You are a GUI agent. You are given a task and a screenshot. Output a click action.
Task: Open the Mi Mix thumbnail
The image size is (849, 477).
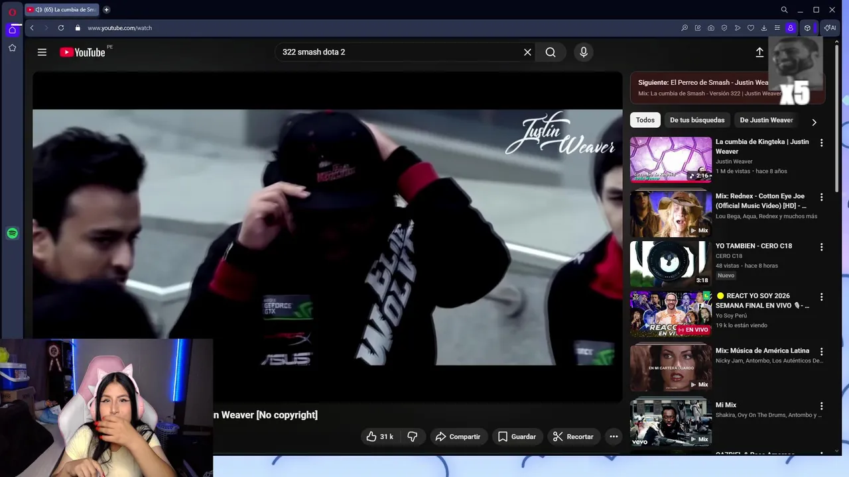(671, 421)
